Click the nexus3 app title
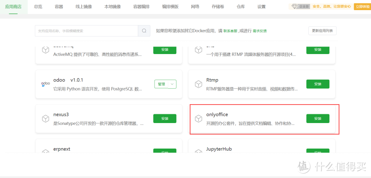The width and height of the screenshot is (371, 178). click(x=61, y=115)
